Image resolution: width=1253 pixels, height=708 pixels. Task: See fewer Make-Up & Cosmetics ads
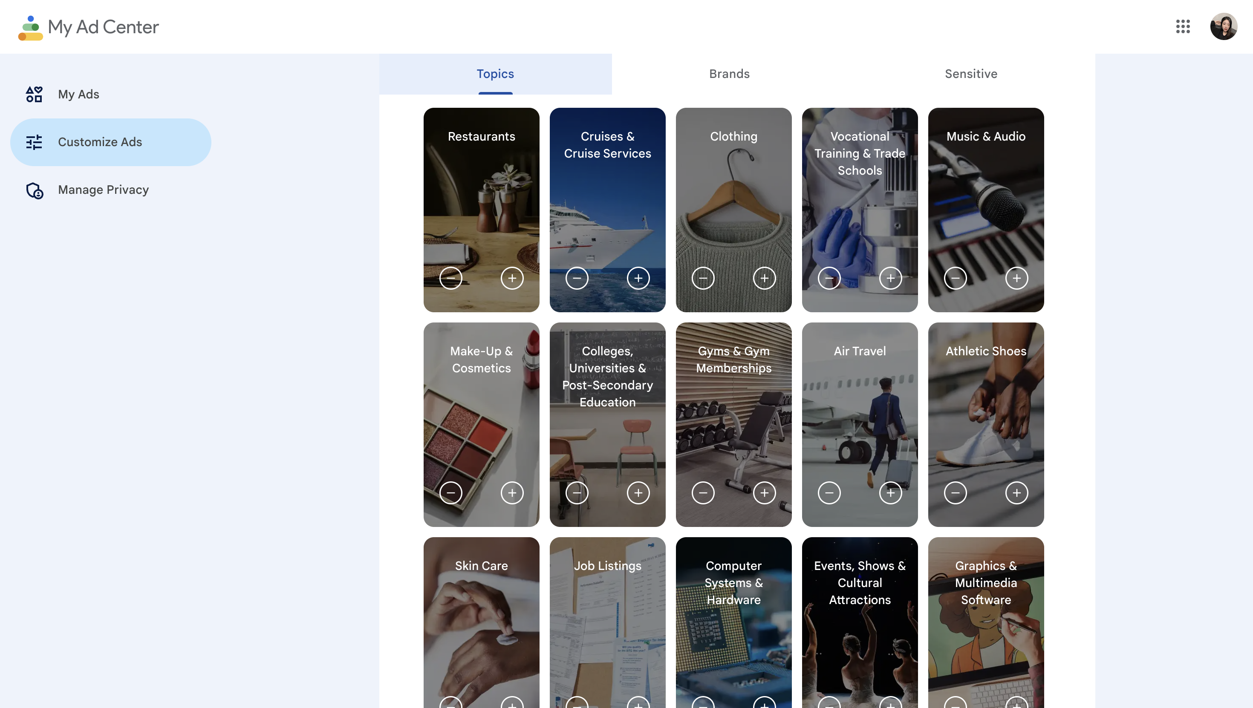[451, 493]
